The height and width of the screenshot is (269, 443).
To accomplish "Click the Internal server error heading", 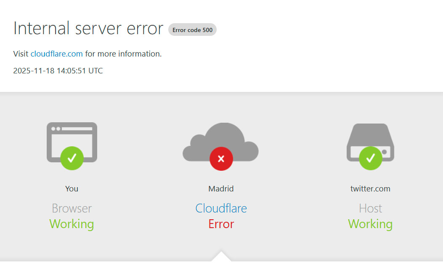I will pos(88,29).
